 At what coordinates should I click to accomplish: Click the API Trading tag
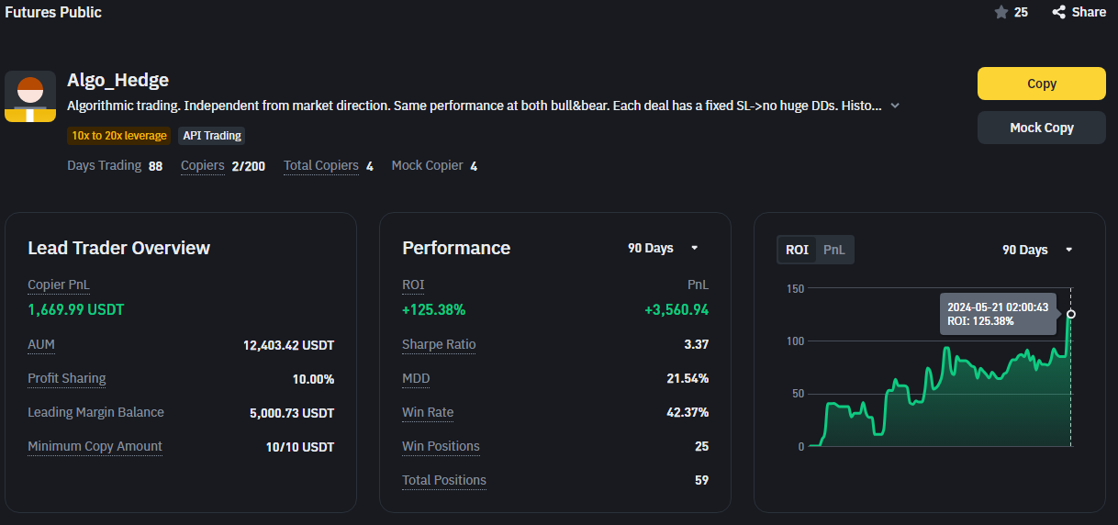tap(211, 136)
